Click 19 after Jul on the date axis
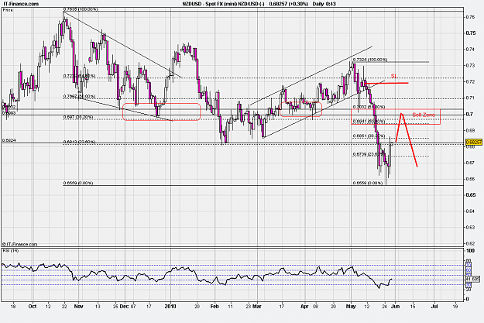 click(455, 306)
